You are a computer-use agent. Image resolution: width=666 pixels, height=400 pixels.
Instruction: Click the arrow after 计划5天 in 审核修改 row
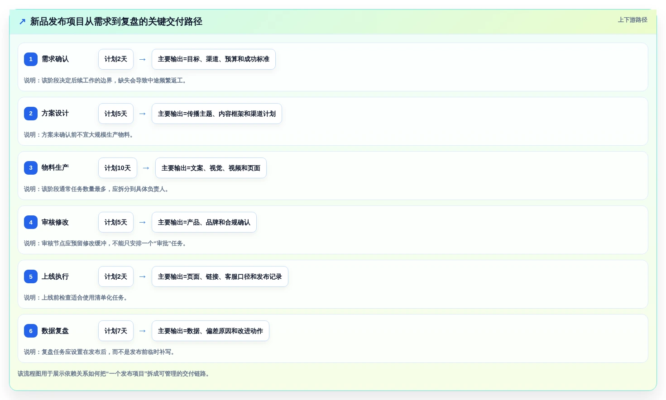click(x=143, y=222)
